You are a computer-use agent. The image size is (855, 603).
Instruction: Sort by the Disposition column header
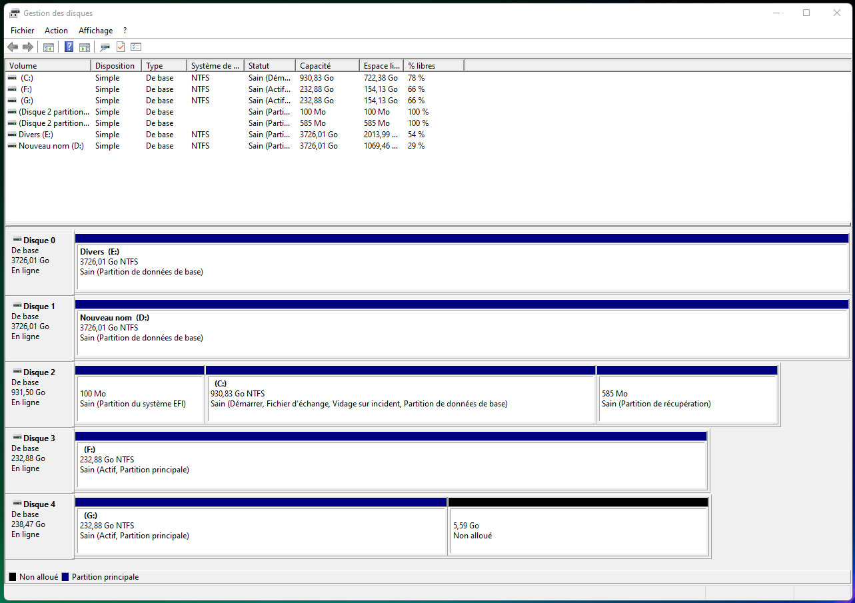coord(116,66)
